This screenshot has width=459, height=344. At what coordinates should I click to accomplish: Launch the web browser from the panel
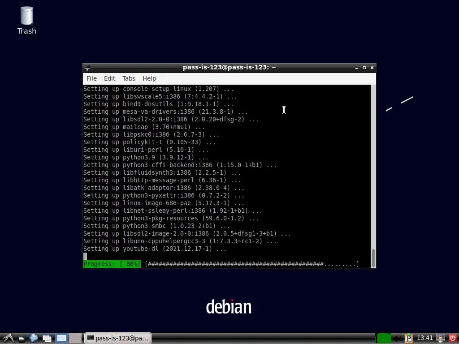34,338
